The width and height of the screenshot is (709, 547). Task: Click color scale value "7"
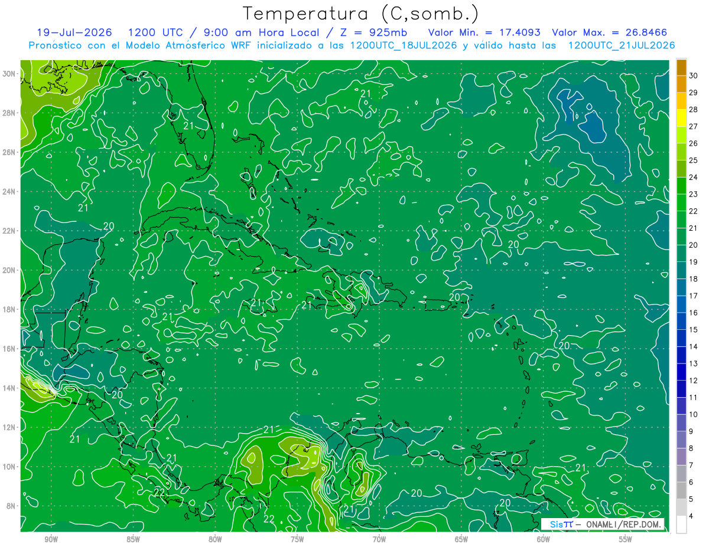pos(692,466)
